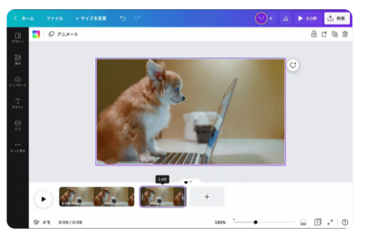This screenshot has width=369, height=244.
Task: Toggle the lock icon above canvas
Action: (x=313, y=34)
